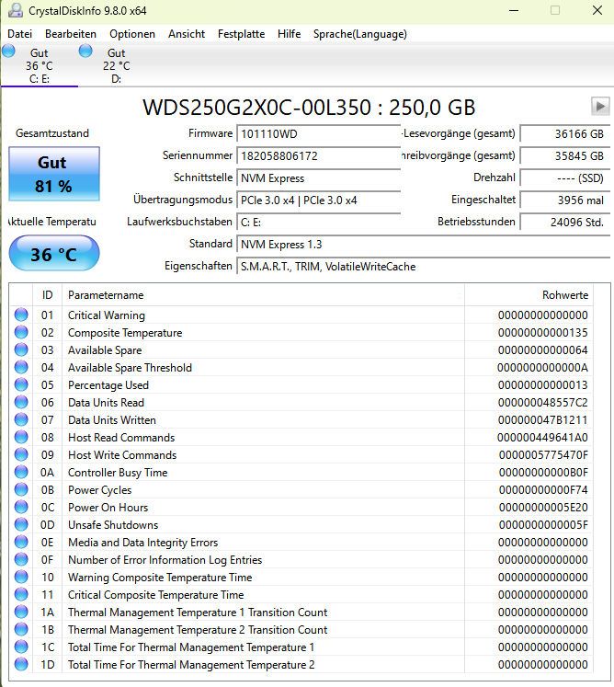This screenshot has width=614, height=687.
Task: Click status icon of Error Information Log Entries row
Action: (21, 559)
